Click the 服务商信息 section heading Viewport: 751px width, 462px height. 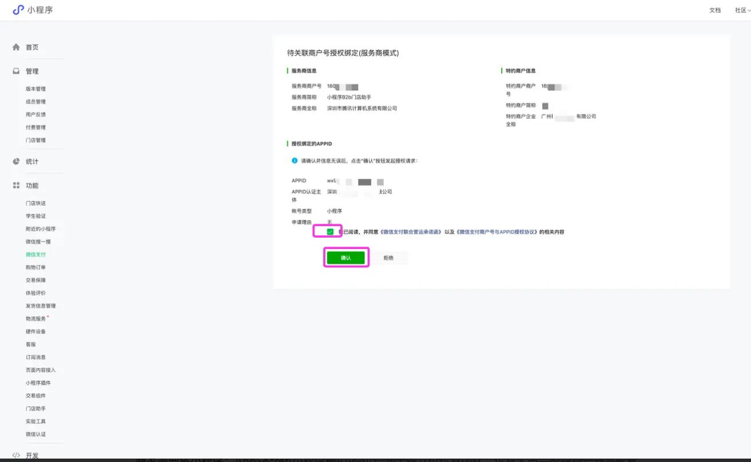click(304, 71)
